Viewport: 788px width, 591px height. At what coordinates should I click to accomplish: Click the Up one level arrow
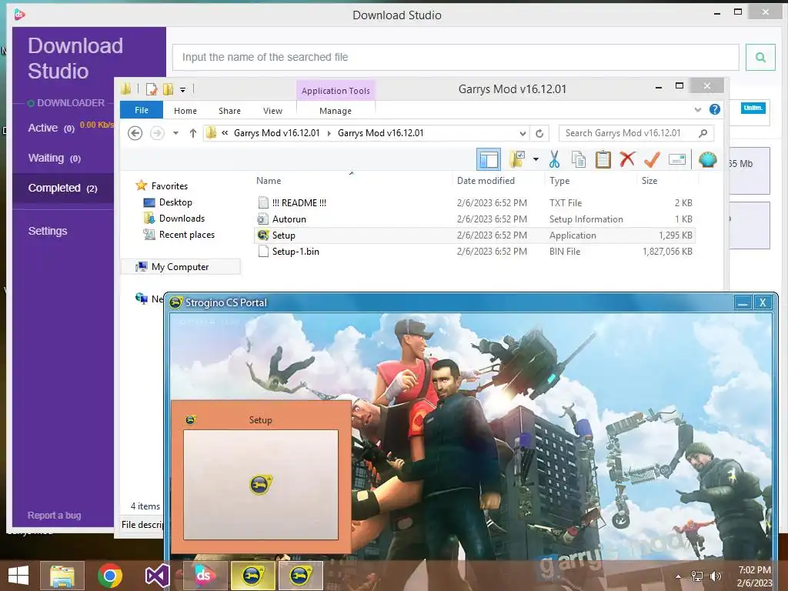point(193,133)
